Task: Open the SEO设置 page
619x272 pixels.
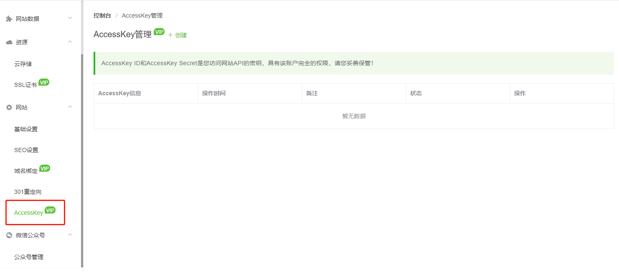Action: (26, 150)
